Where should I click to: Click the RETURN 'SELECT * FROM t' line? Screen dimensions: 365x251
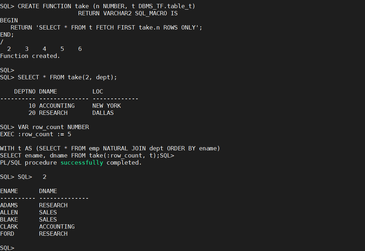106,27
